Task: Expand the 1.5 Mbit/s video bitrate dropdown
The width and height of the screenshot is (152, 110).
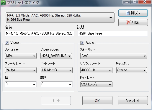Action: coord(57,70)
